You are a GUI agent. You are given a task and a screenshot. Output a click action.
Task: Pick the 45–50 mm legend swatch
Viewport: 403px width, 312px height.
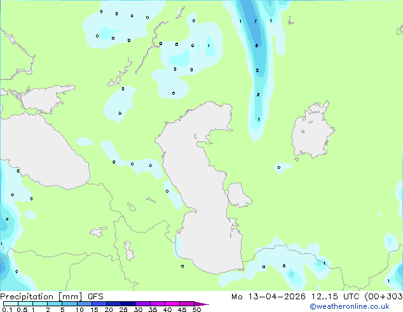tap(187, 304)
